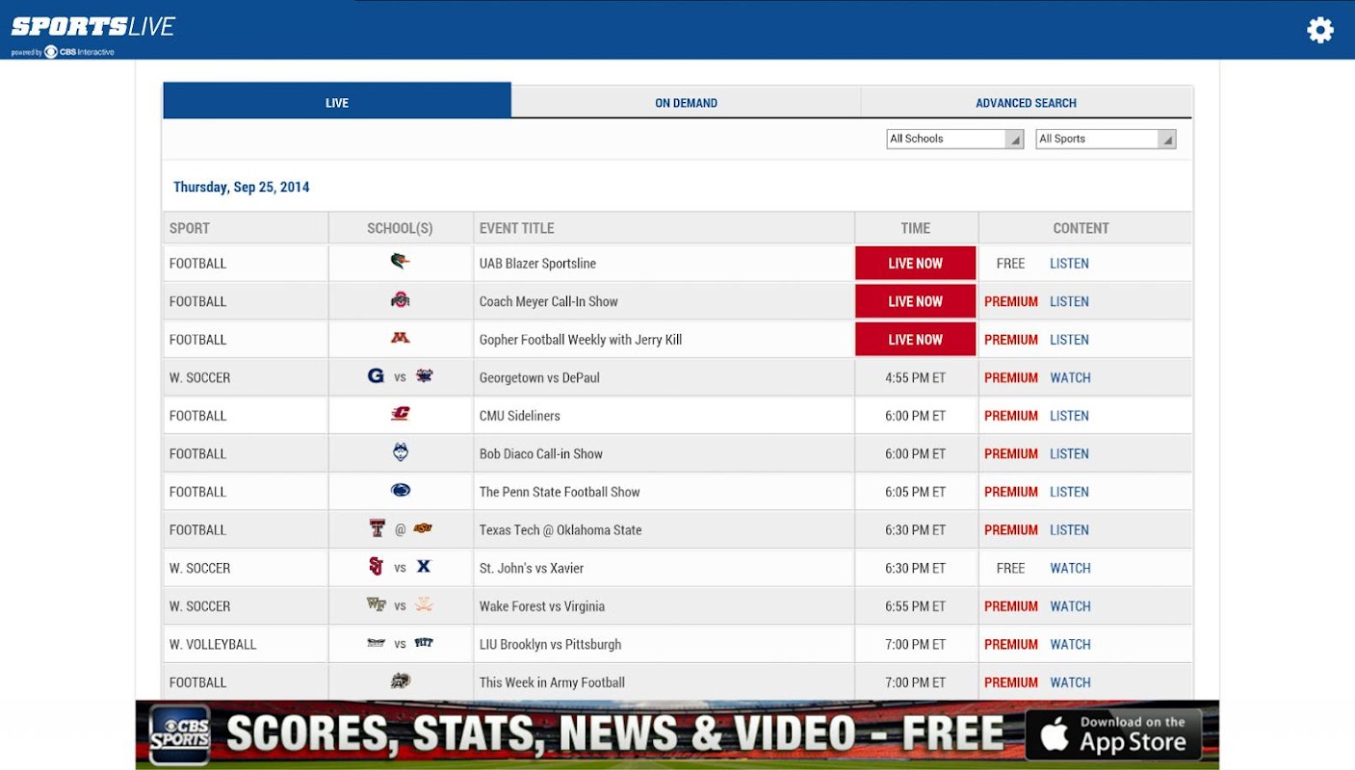Click the Virginia crossed sabers logo
This screenshot has width=1355, height=770.
coord(424,604)
